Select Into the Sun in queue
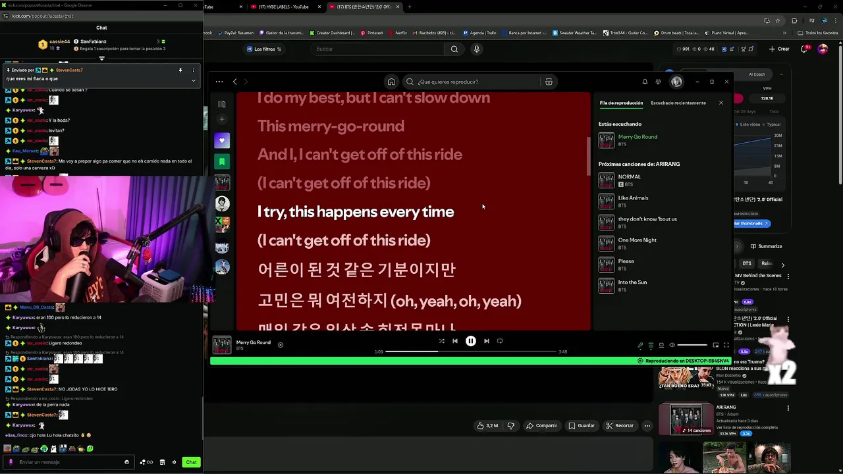 (661, 285)
